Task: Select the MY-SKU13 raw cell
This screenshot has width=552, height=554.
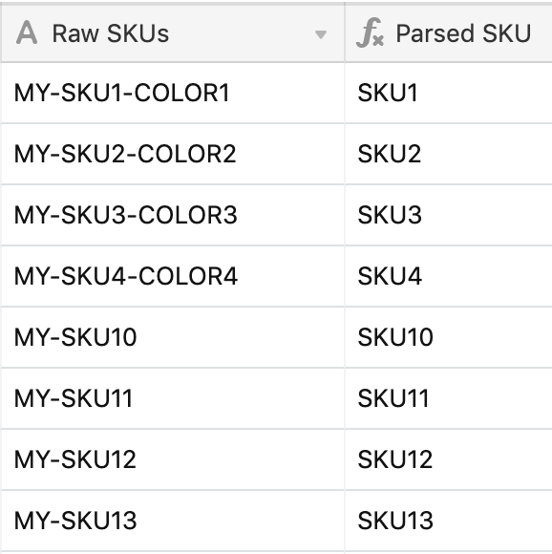Action: coord(172,522)
